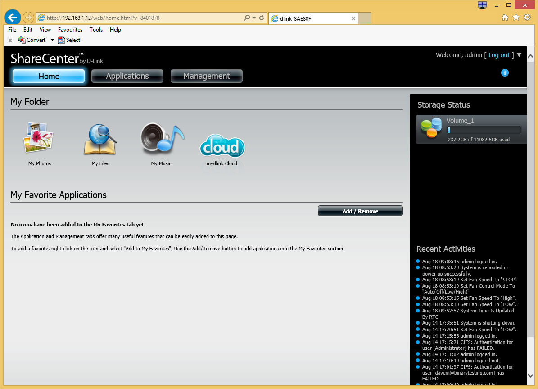Open the File menu
Viewport: 538px width, 389px height.
[x=12, y=30]
